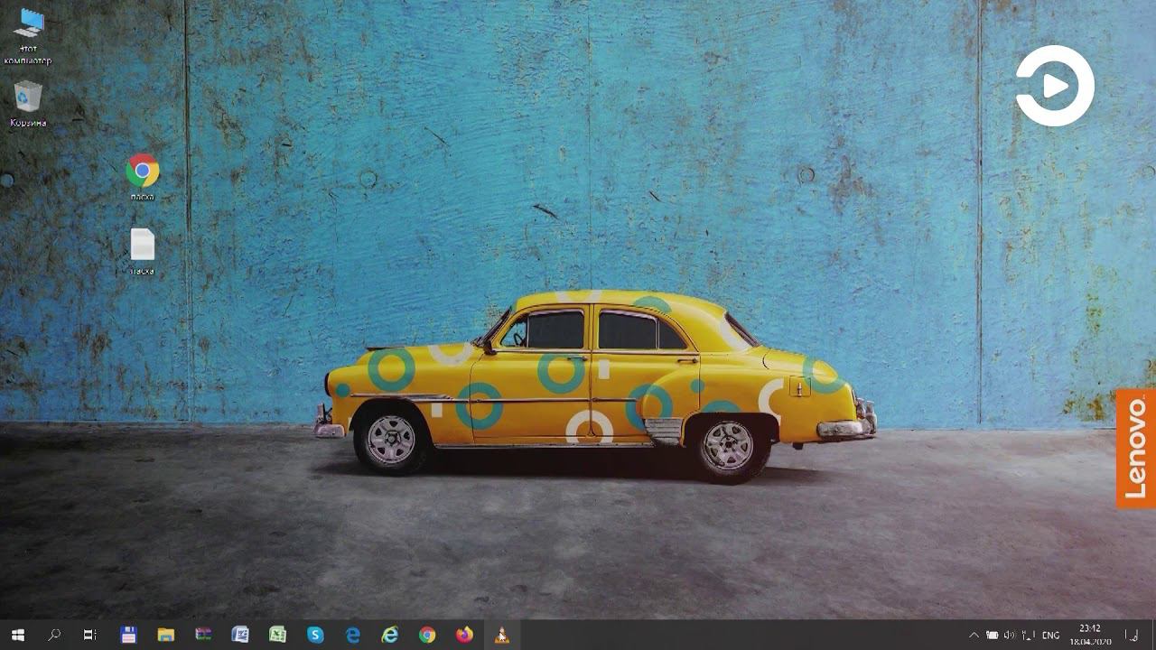Open Internet Explorer from the taskbar
The height and width of the screenshot is (650, 1156).
390,635
